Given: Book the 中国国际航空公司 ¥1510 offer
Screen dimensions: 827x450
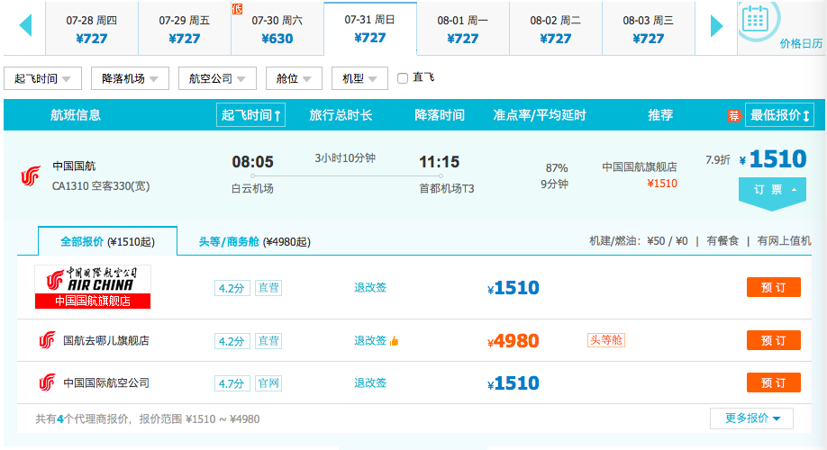Looking at the screenshot, I should pyautogui.click(x=773, y=382).
